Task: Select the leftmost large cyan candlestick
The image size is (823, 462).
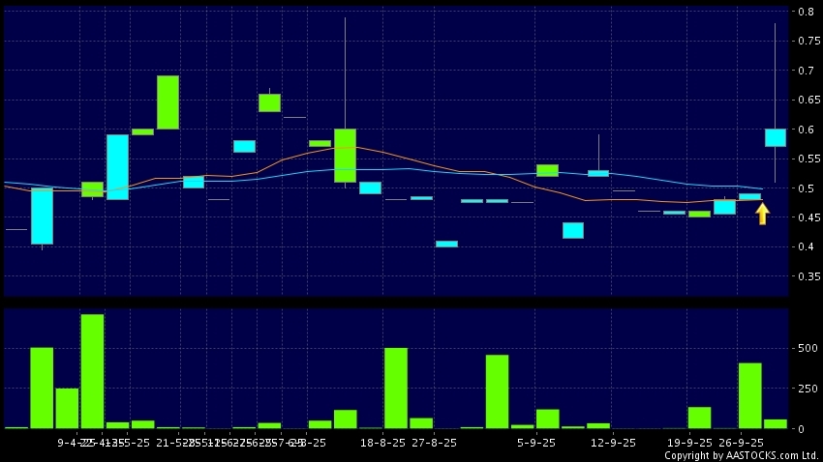Action: 42,216
